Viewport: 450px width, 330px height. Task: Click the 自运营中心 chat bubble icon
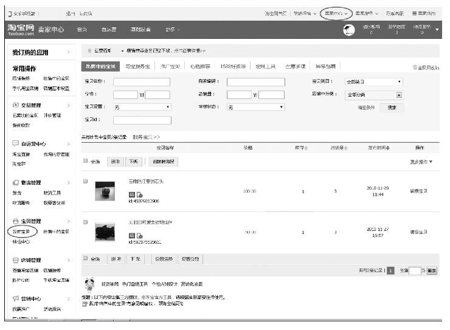pyautogui.click(x=16, y=145)
